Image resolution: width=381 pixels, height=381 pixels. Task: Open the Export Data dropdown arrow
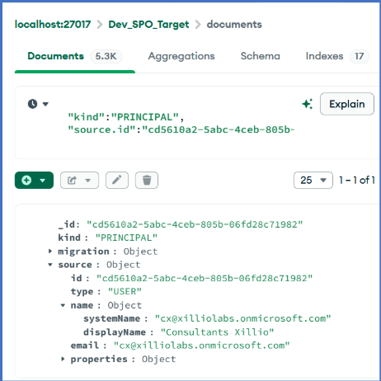tap(88, 181)
